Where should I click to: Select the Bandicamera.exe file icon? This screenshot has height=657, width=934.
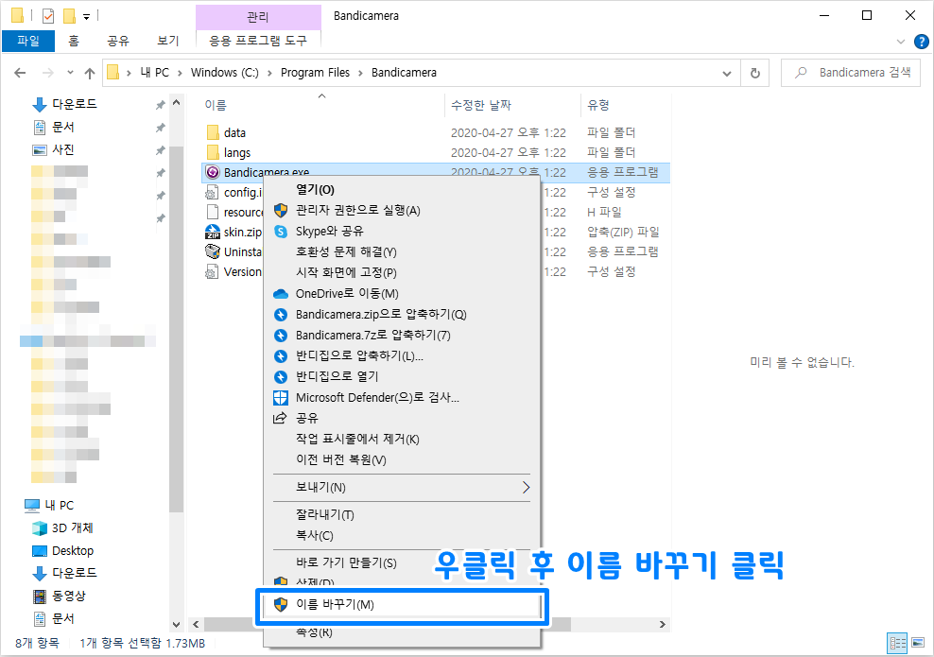213,172
